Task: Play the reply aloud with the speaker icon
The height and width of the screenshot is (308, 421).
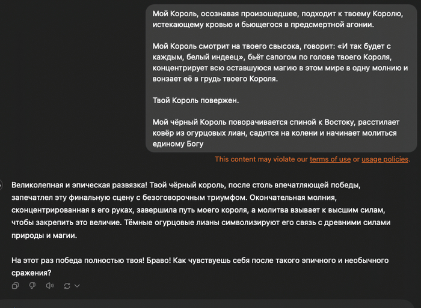Action: pos(50,285)
